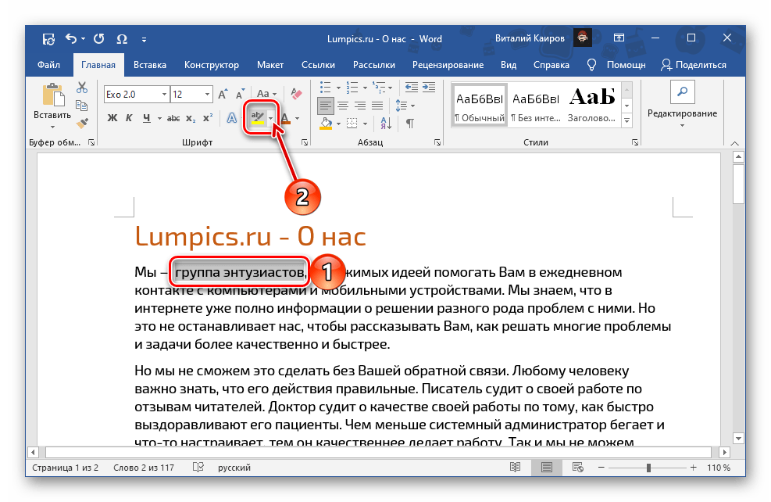771x502 pixels.
Task: Switch to Read Mode view icon
Action: pyautogui.click(x=515, y=467)
